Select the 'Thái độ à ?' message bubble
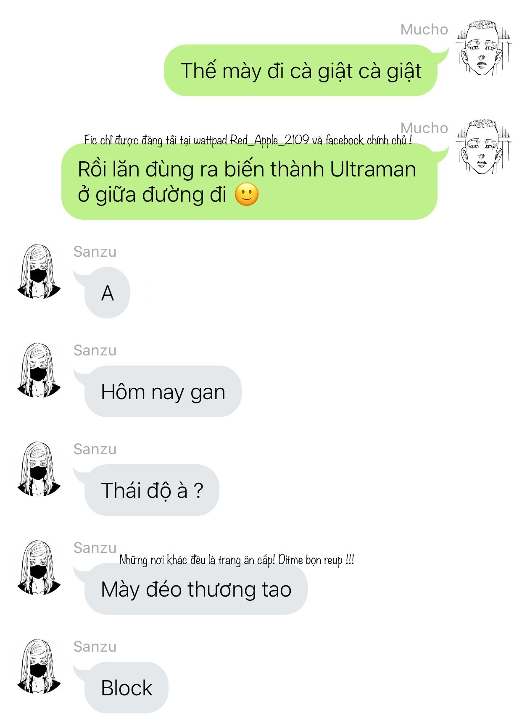This screenshot has height=726, width=522. click(152, 490)
